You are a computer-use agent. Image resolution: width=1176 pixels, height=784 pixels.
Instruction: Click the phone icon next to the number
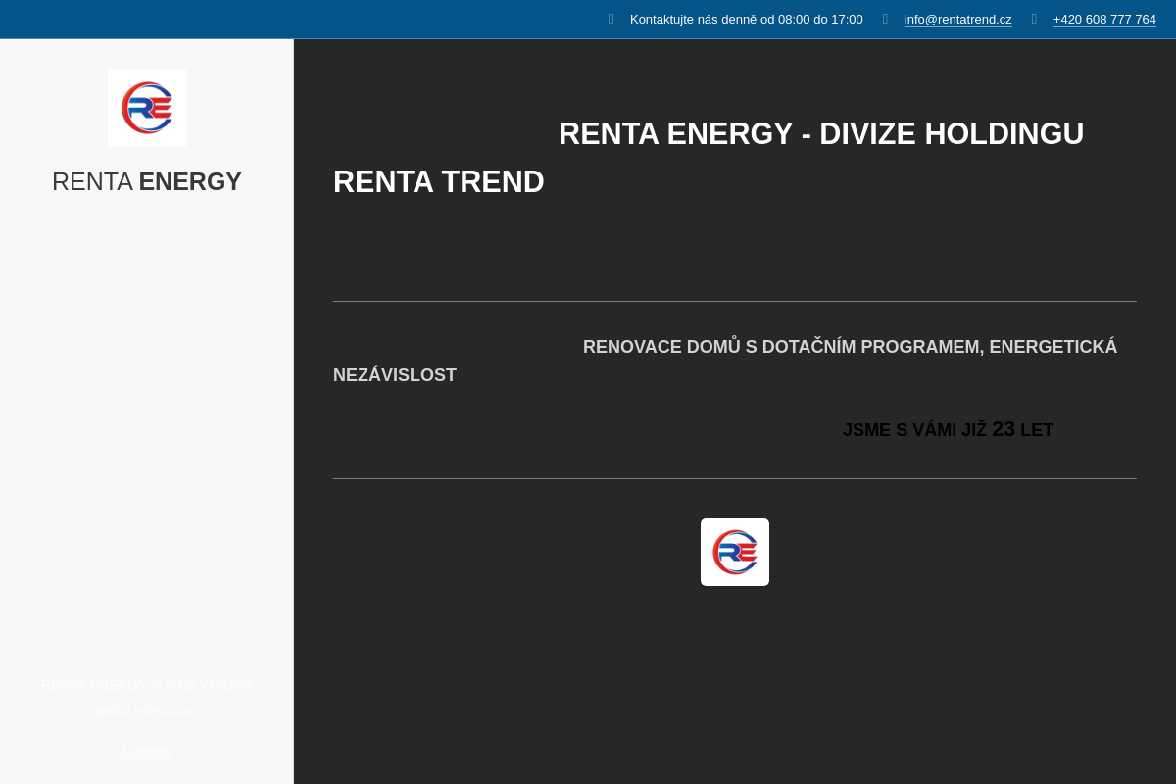click(x=1034, y=19)
